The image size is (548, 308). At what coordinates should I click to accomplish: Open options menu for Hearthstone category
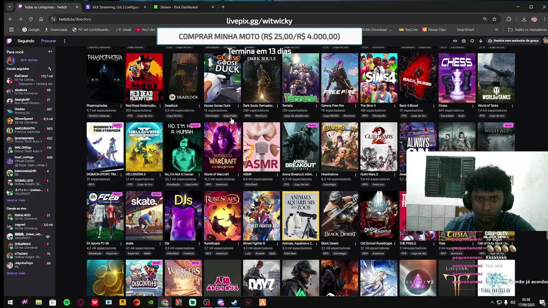point(355,175)
